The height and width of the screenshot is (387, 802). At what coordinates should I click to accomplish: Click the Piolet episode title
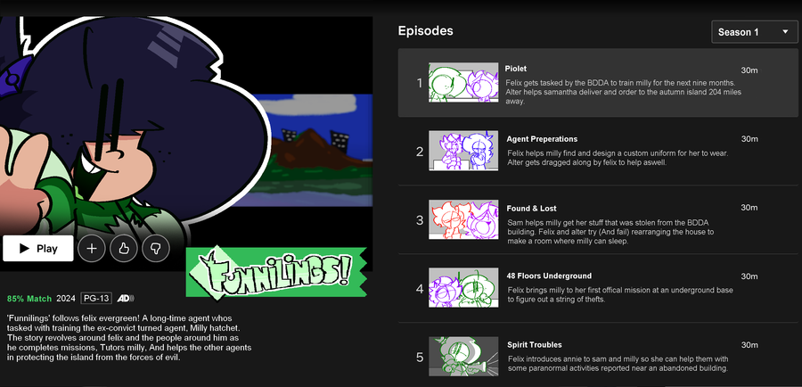point(516,69)
